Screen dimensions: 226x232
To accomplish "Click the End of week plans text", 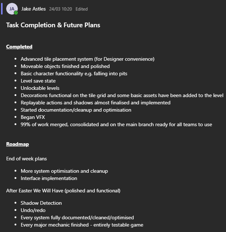I will pos(27,159).
